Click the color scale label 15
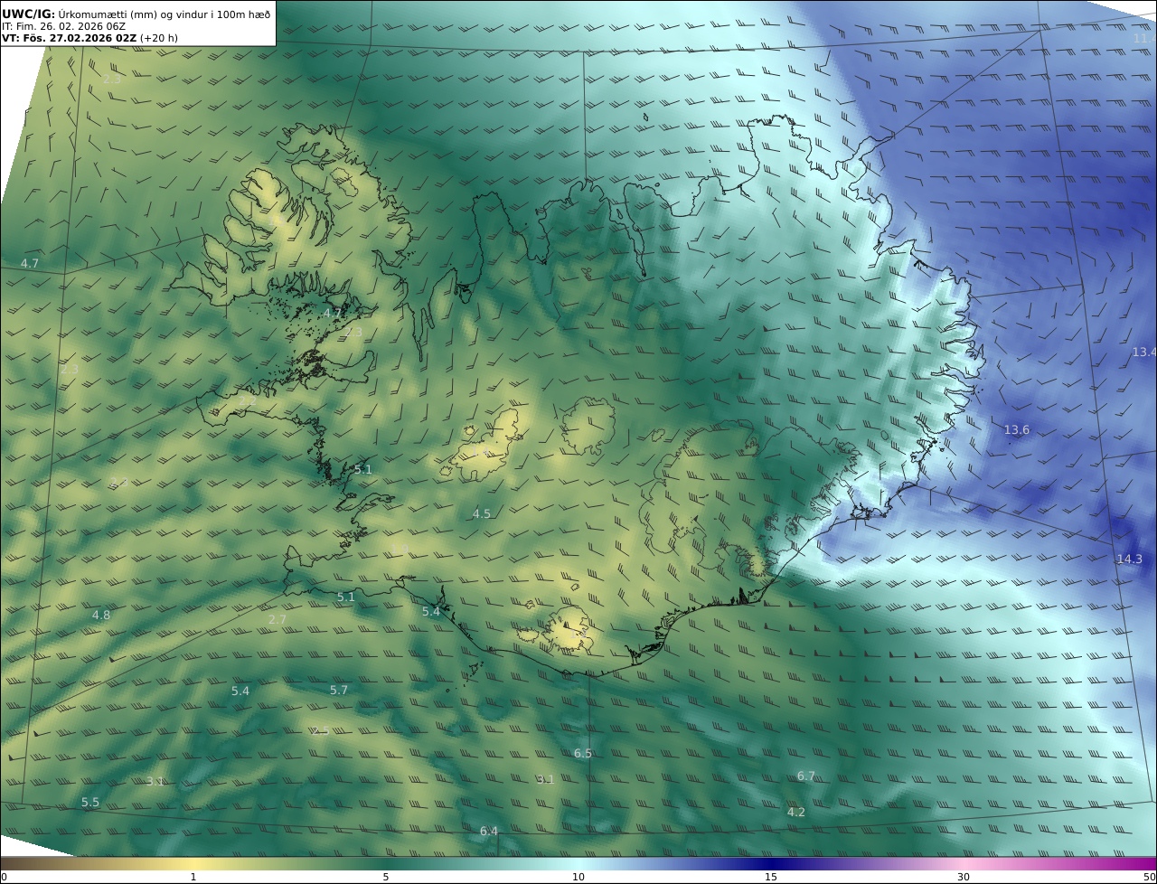Screen dimensions: 1157x884 [x=771, y=877]
